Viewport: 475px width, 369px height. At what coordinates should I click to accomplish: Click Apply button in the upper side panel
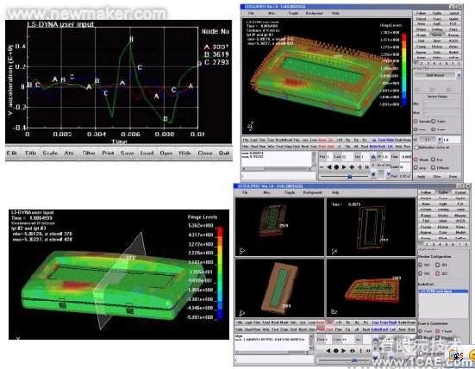click(421, 177)
